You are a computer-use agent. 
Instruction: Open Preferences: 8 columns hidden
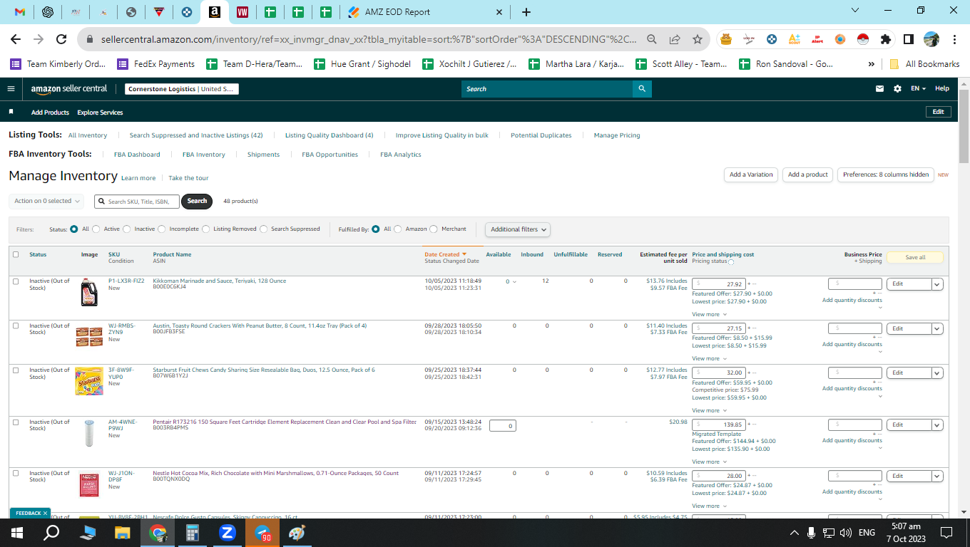coord(886,174)
